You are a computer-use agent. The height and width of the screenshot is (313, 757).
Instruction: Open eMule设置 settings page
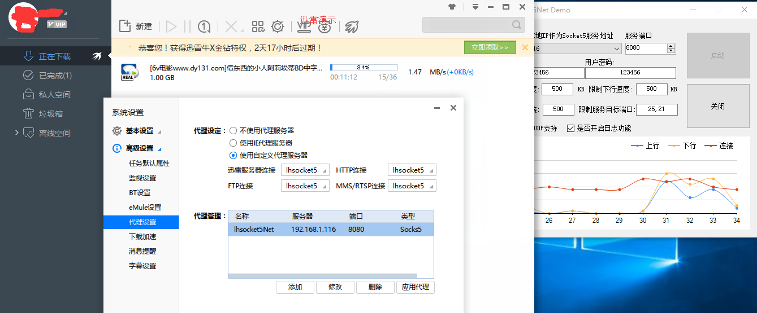145,208
